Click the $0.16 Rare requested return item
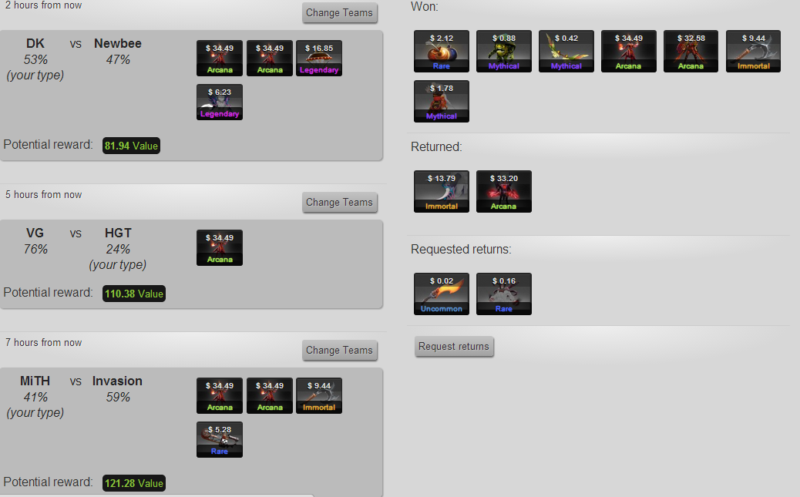 [x=503, y=294]
